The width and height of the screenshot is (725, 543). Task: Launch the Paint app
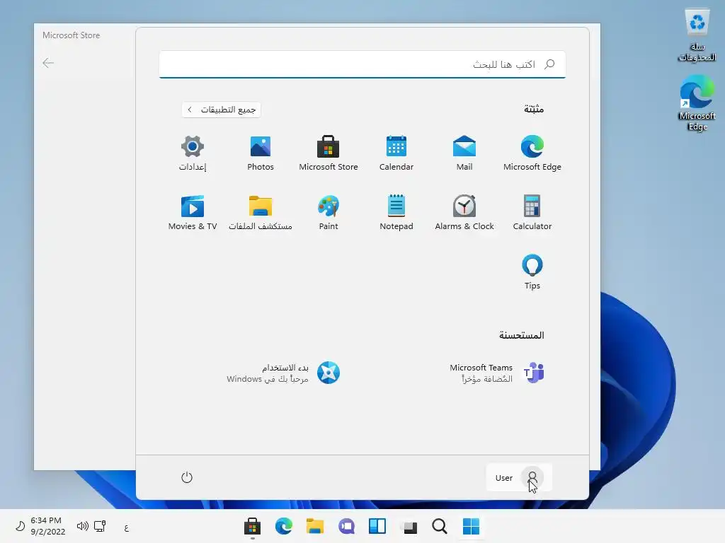click(x=329, y=213)
